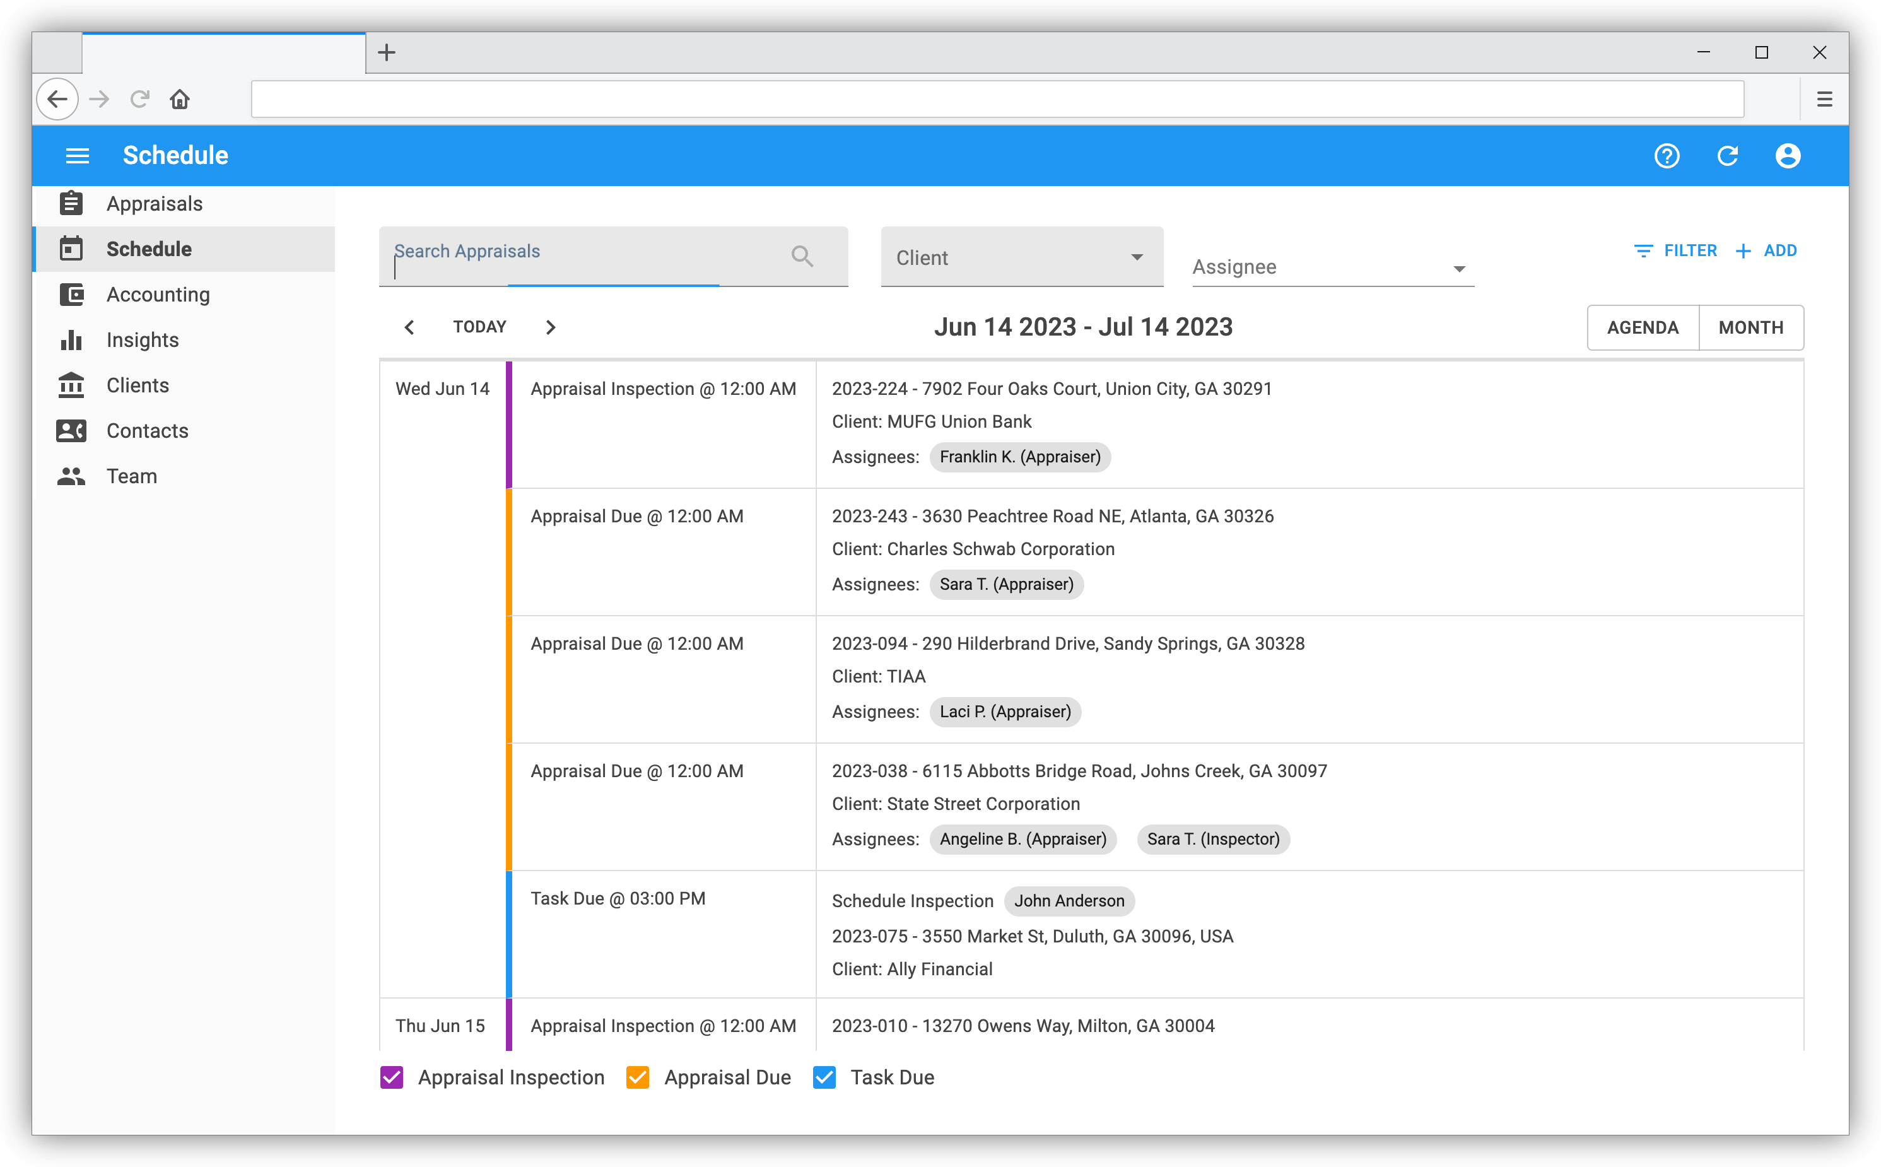1881x1167 pixels.
Task: Switch to the Agenda view
Action: (1643, 327)
